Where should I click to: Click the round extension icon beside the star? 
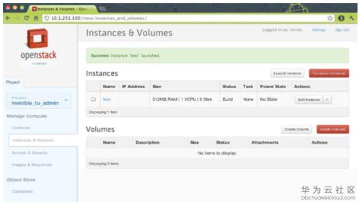pyautogui.click(x=341, y=18)
